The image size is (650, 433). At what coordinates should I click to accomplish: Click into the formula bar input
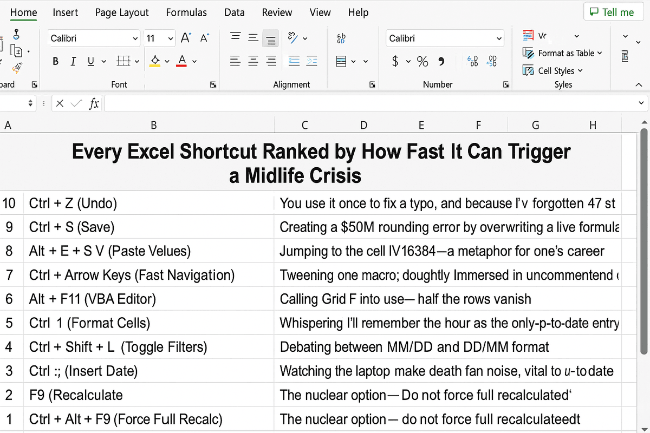[368, 103]
